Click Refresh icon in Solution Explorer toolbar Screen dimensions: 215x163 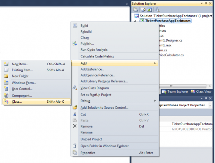149,10
